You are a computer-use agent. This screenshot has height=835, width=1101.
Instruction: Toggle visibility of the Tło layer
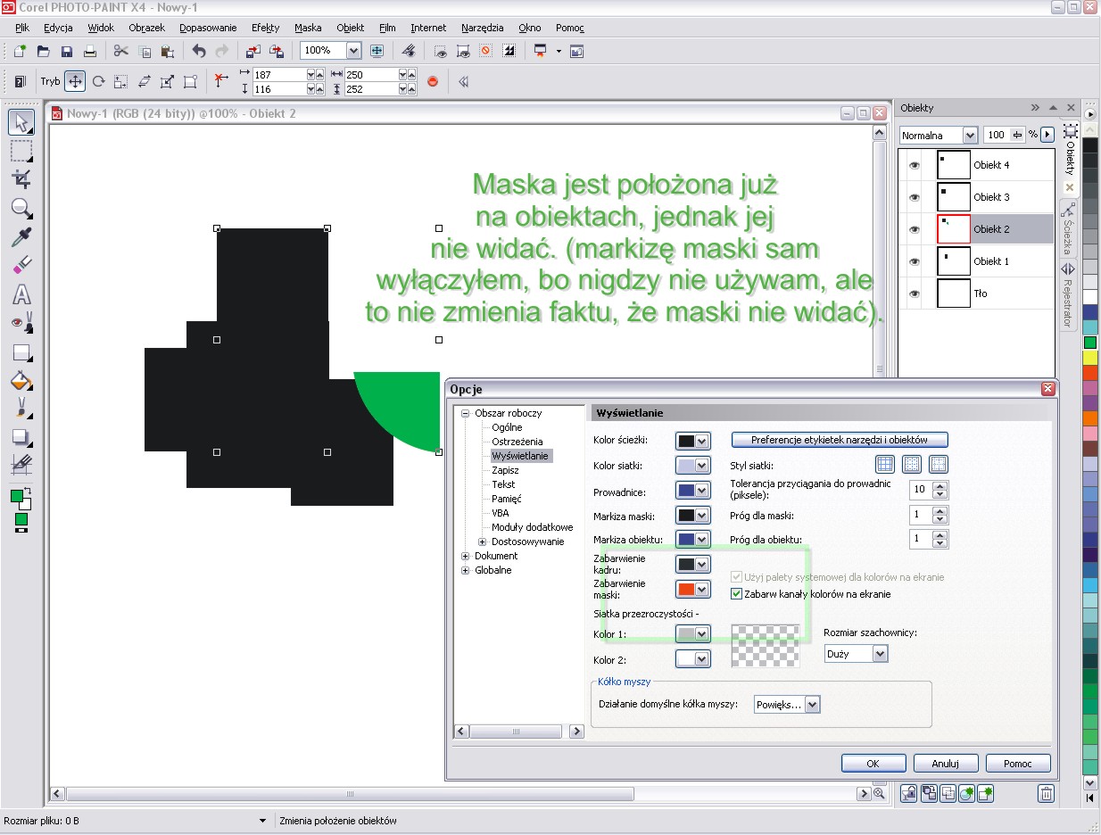click(x=914, y=293)
